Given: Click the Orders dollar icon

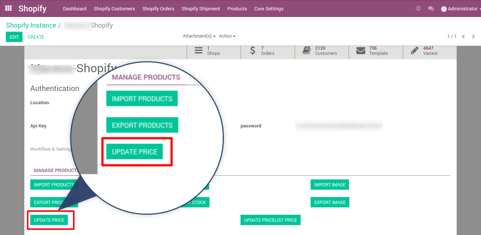Looking at the screenshot, I should 253,50.
